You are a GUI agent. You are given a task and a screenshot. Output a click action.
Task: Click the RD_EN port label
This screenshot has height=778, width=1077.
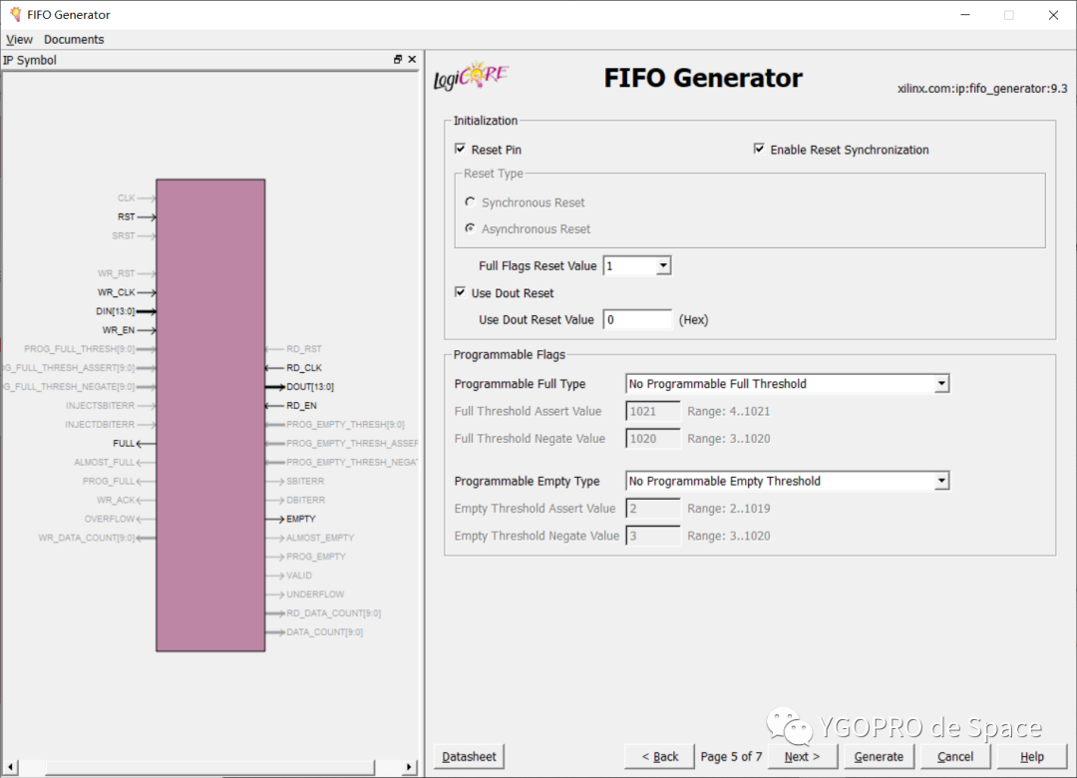point(301,406)
